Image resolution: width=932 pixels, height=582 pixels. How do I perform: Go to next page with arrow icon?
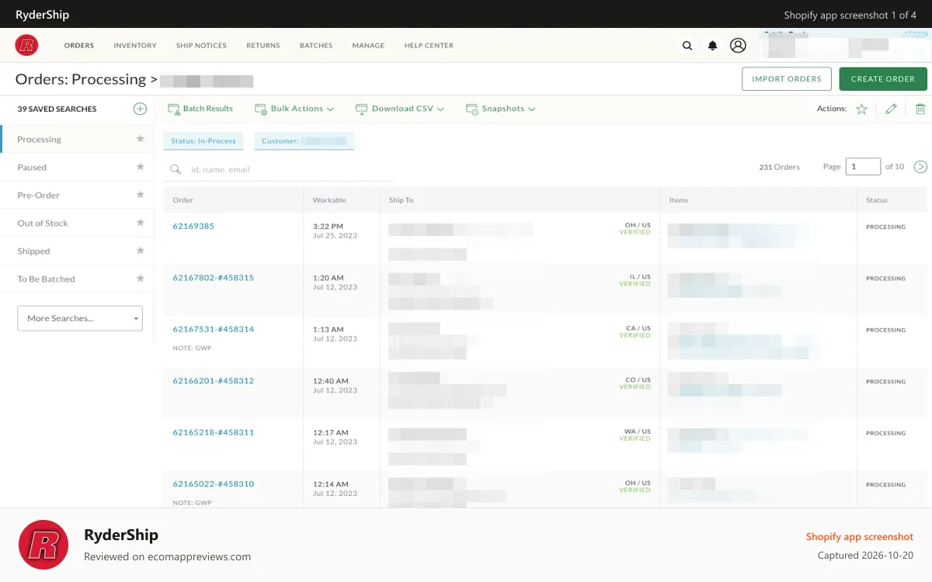tap(920, 167)
